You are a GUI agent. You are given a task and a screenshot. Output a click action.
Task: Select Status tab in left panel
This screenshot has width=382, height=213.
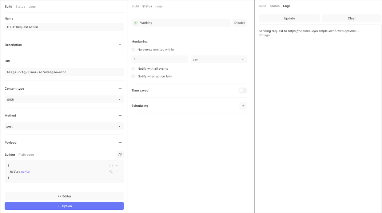(x=20, y=7)
